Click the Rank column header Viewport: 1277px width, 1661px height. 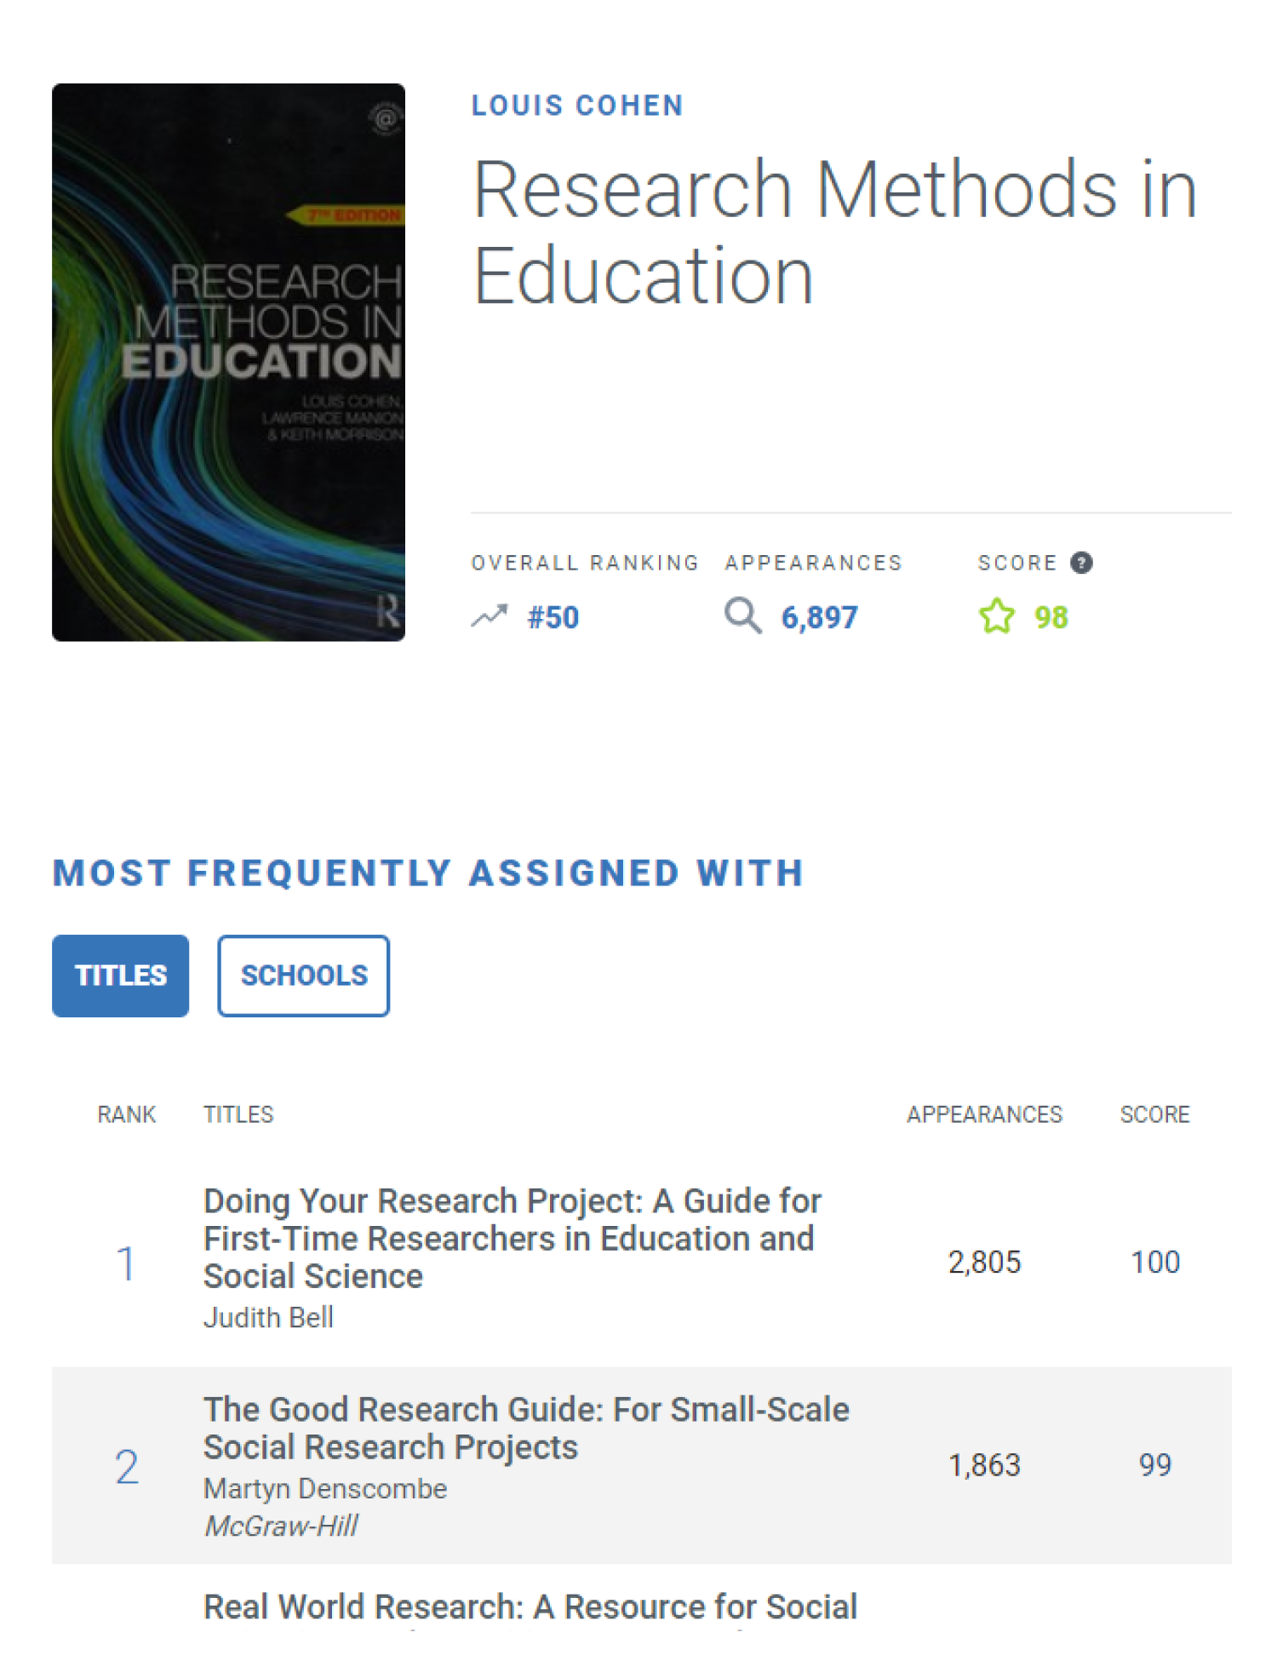point(126,1114)
